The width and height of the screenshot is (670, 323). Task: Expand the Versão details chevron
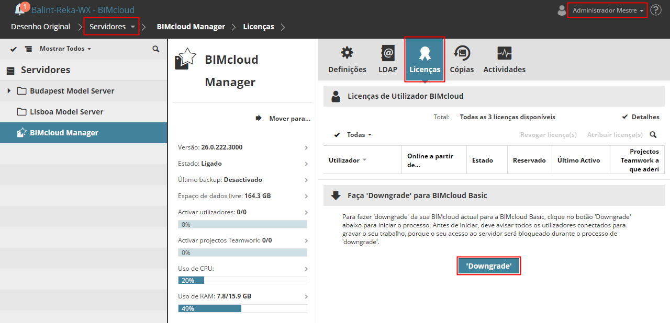(307, 148)
